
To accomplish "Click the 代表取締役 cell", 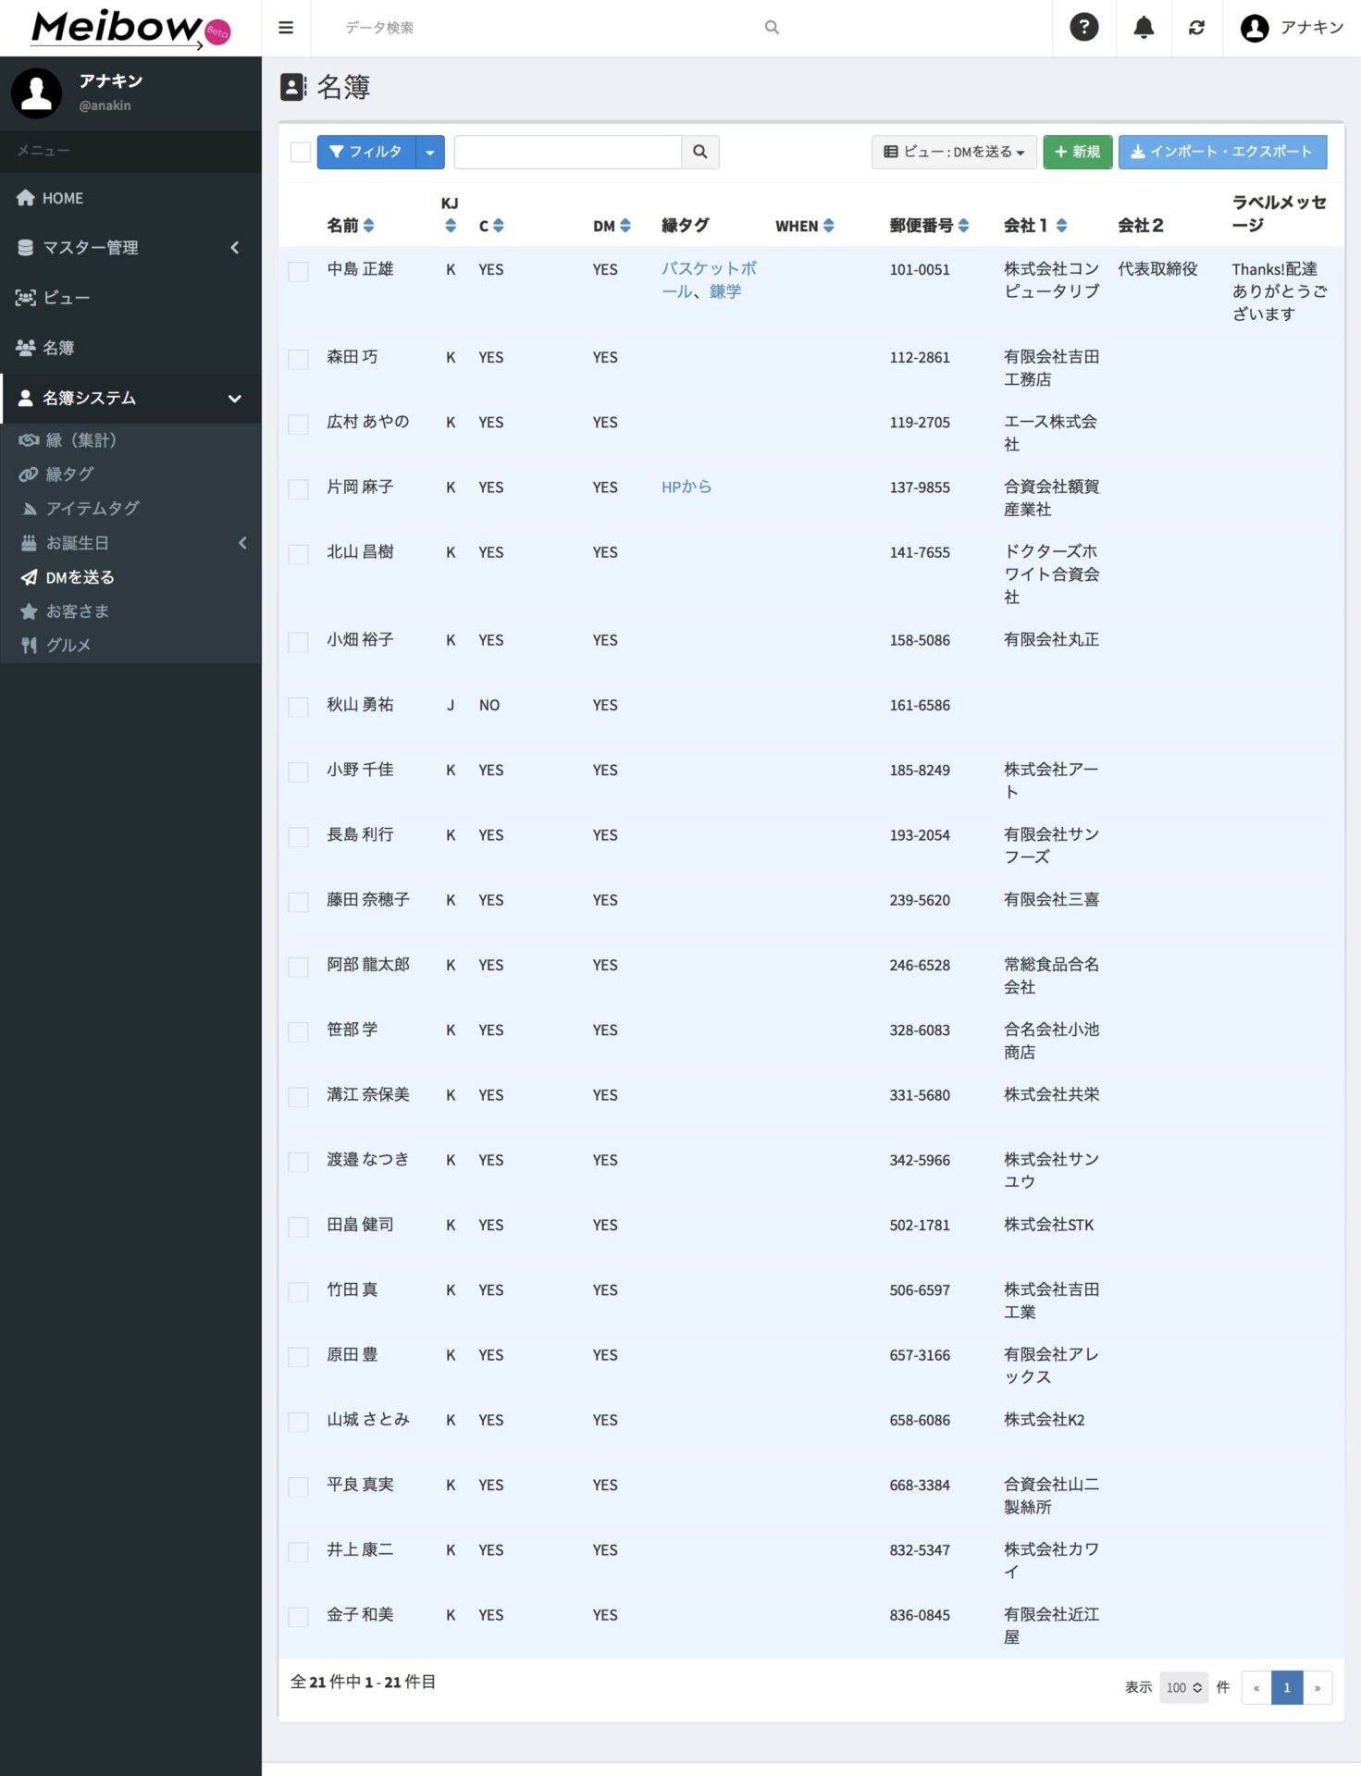I will coord(1157,269).
